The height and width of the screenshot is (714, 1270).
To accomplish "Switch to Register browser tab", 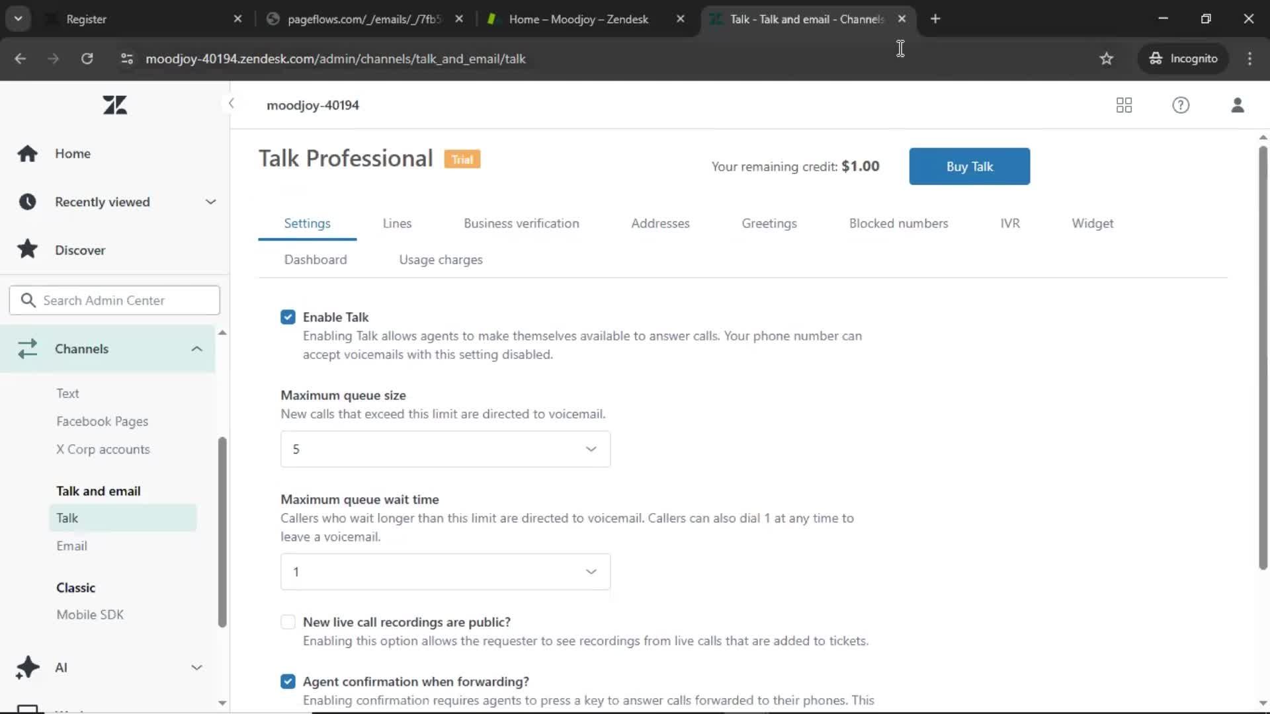I will (144, 19).
